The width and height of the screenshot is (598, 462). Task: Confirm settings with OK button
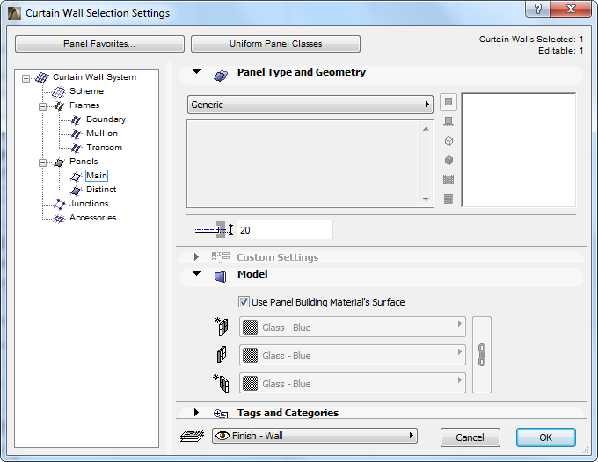click(546, 437)
